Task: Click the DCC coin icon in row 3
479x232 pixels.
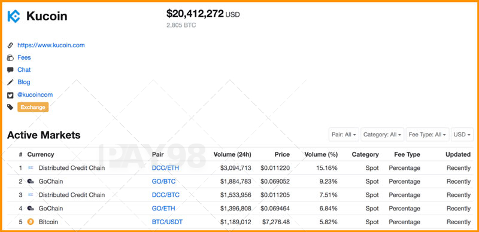Action: pos(31,195)
